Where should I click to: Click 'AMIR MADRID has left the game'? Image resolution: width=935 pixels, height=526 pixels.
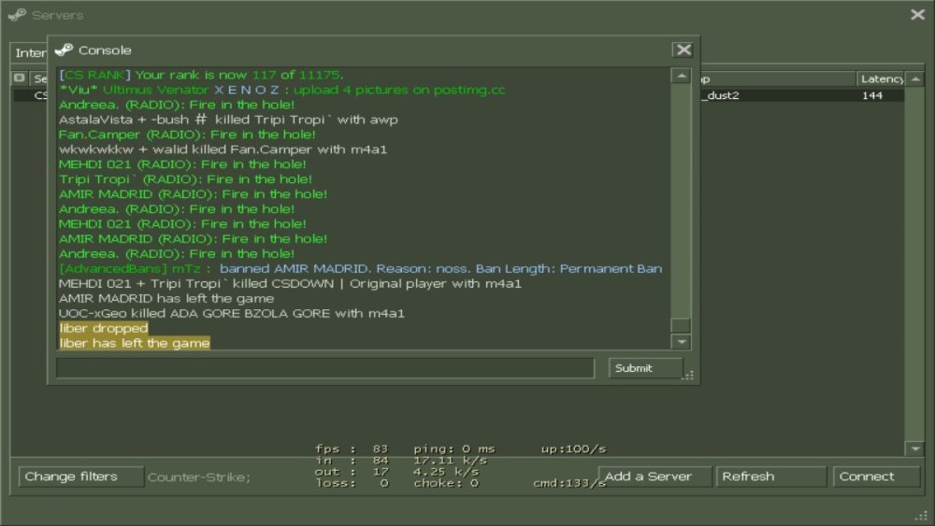166,298
